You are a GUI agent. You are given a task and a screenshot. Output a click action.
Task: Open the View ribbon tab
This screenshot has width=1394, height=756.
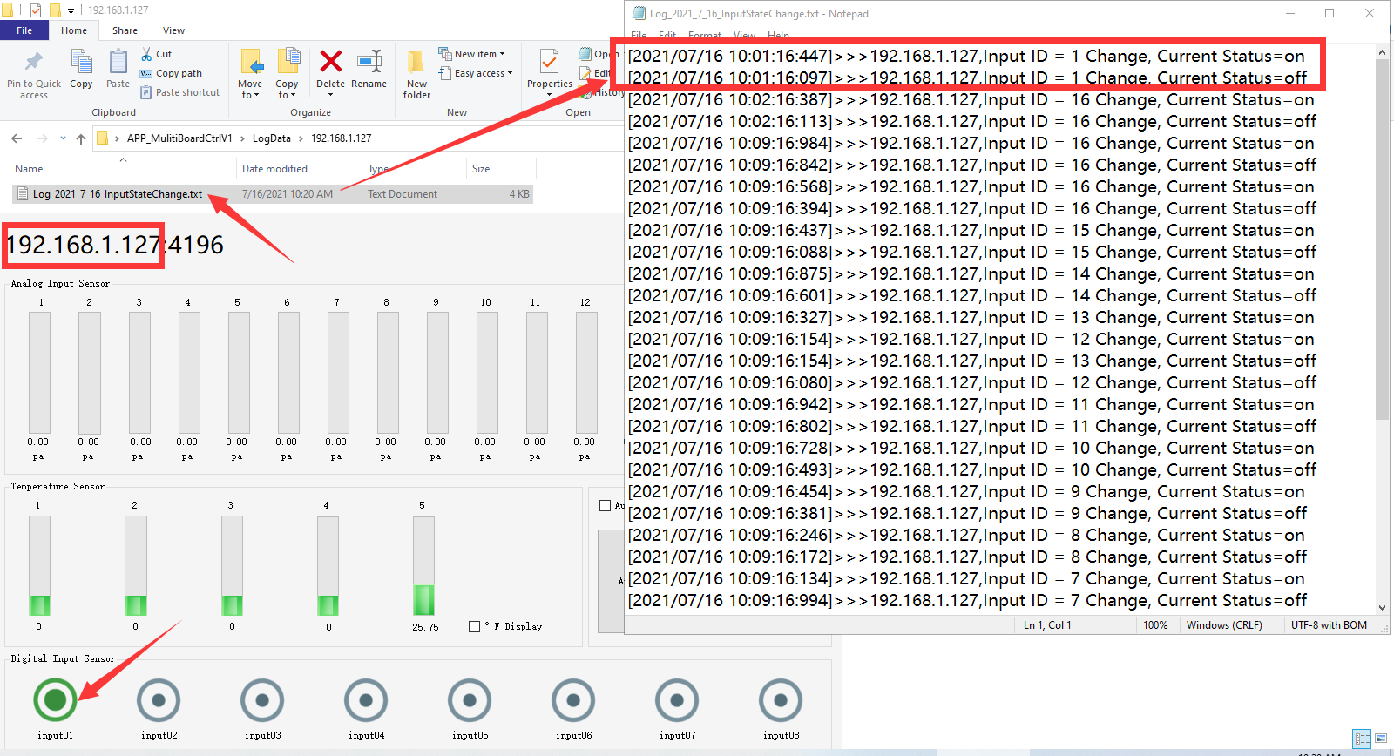(173, 30)
